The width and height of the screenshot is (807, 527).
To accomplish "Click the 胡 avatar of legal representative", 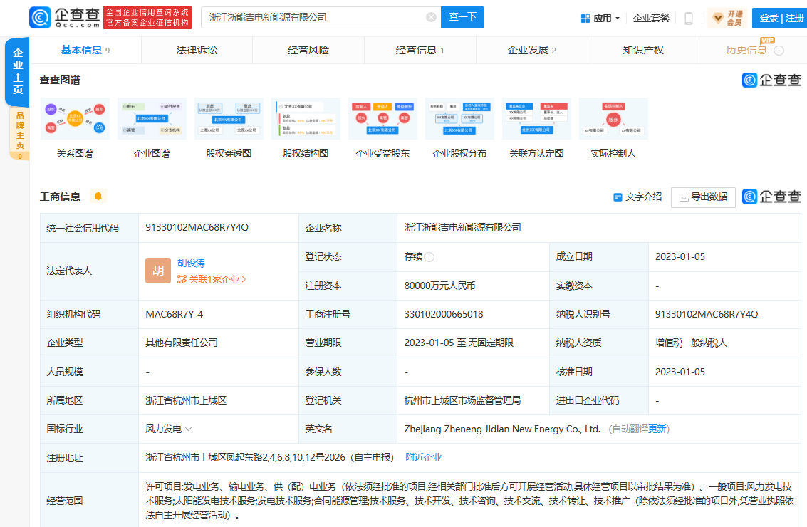I will point(158,271).
